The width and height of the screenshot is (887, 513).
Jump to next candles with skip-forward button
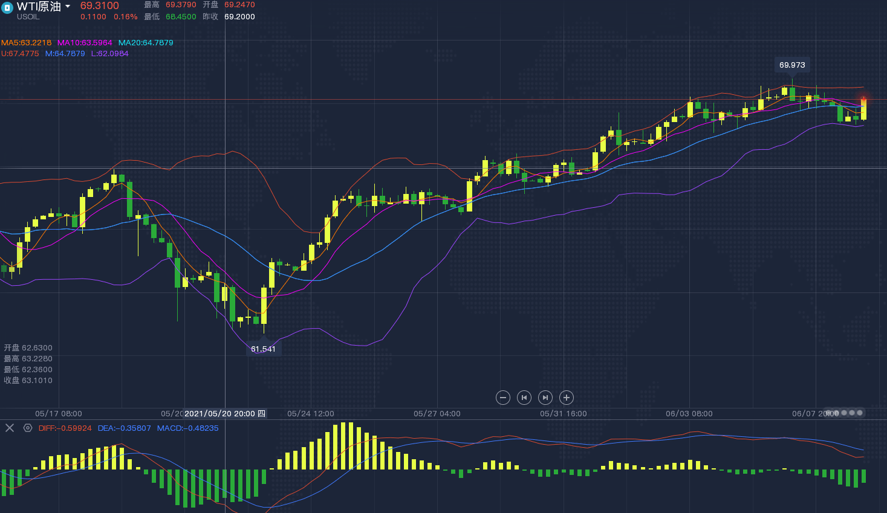pyautogui.click(x=545, y=398)
